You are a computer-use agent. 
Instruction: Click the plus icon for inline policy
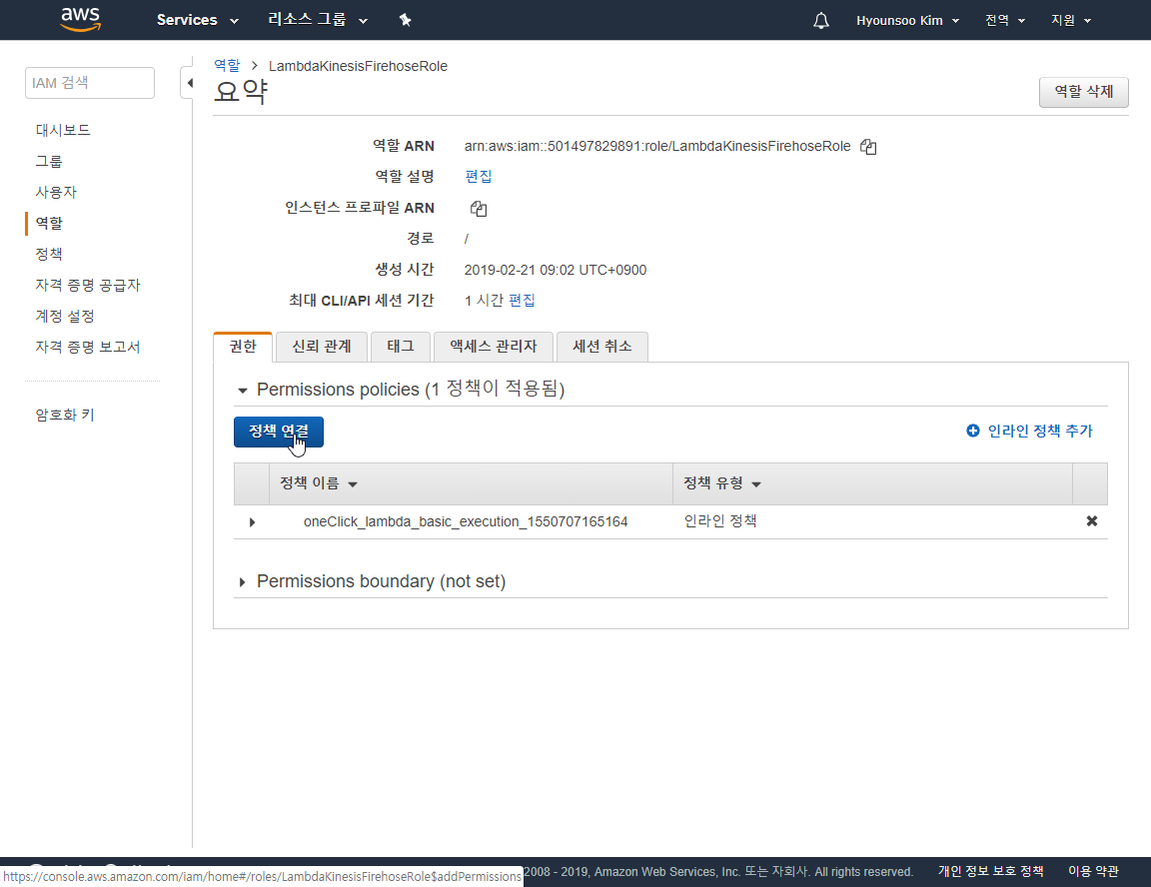(x=972, y=431)
